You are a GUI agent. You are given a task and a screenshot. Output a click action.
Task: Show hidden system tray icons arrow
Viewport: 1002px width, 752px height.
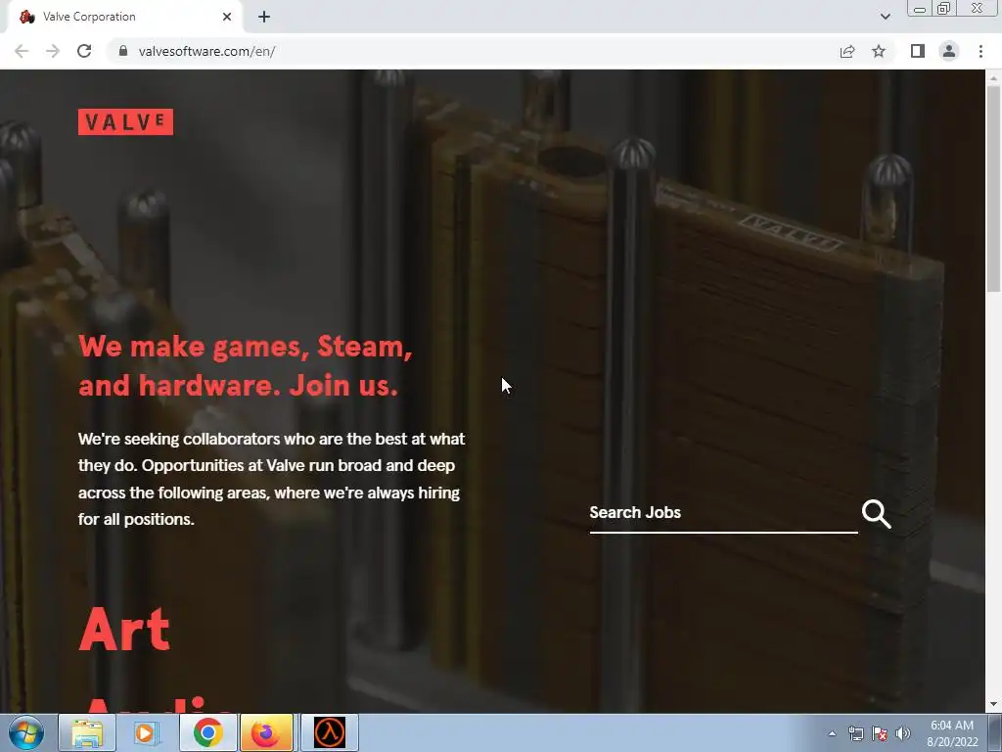point(832,733)
